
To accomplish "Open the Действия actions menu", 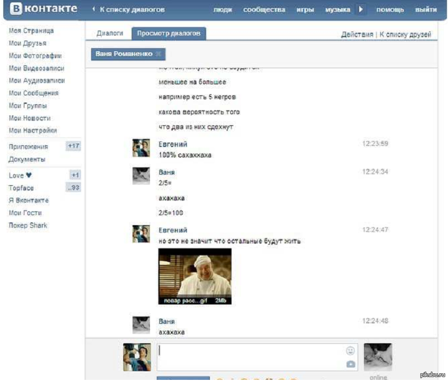I will [357, 34].
